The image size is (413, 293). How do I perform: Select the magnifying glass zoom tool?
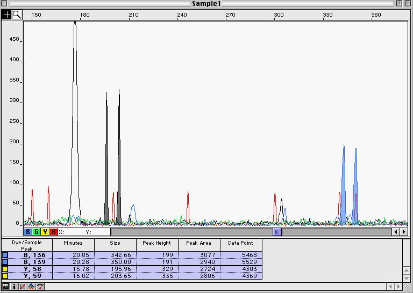tap(17, 14)
